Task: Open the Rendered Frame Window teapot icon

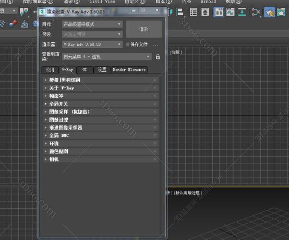Action: [x=281, y=12]
